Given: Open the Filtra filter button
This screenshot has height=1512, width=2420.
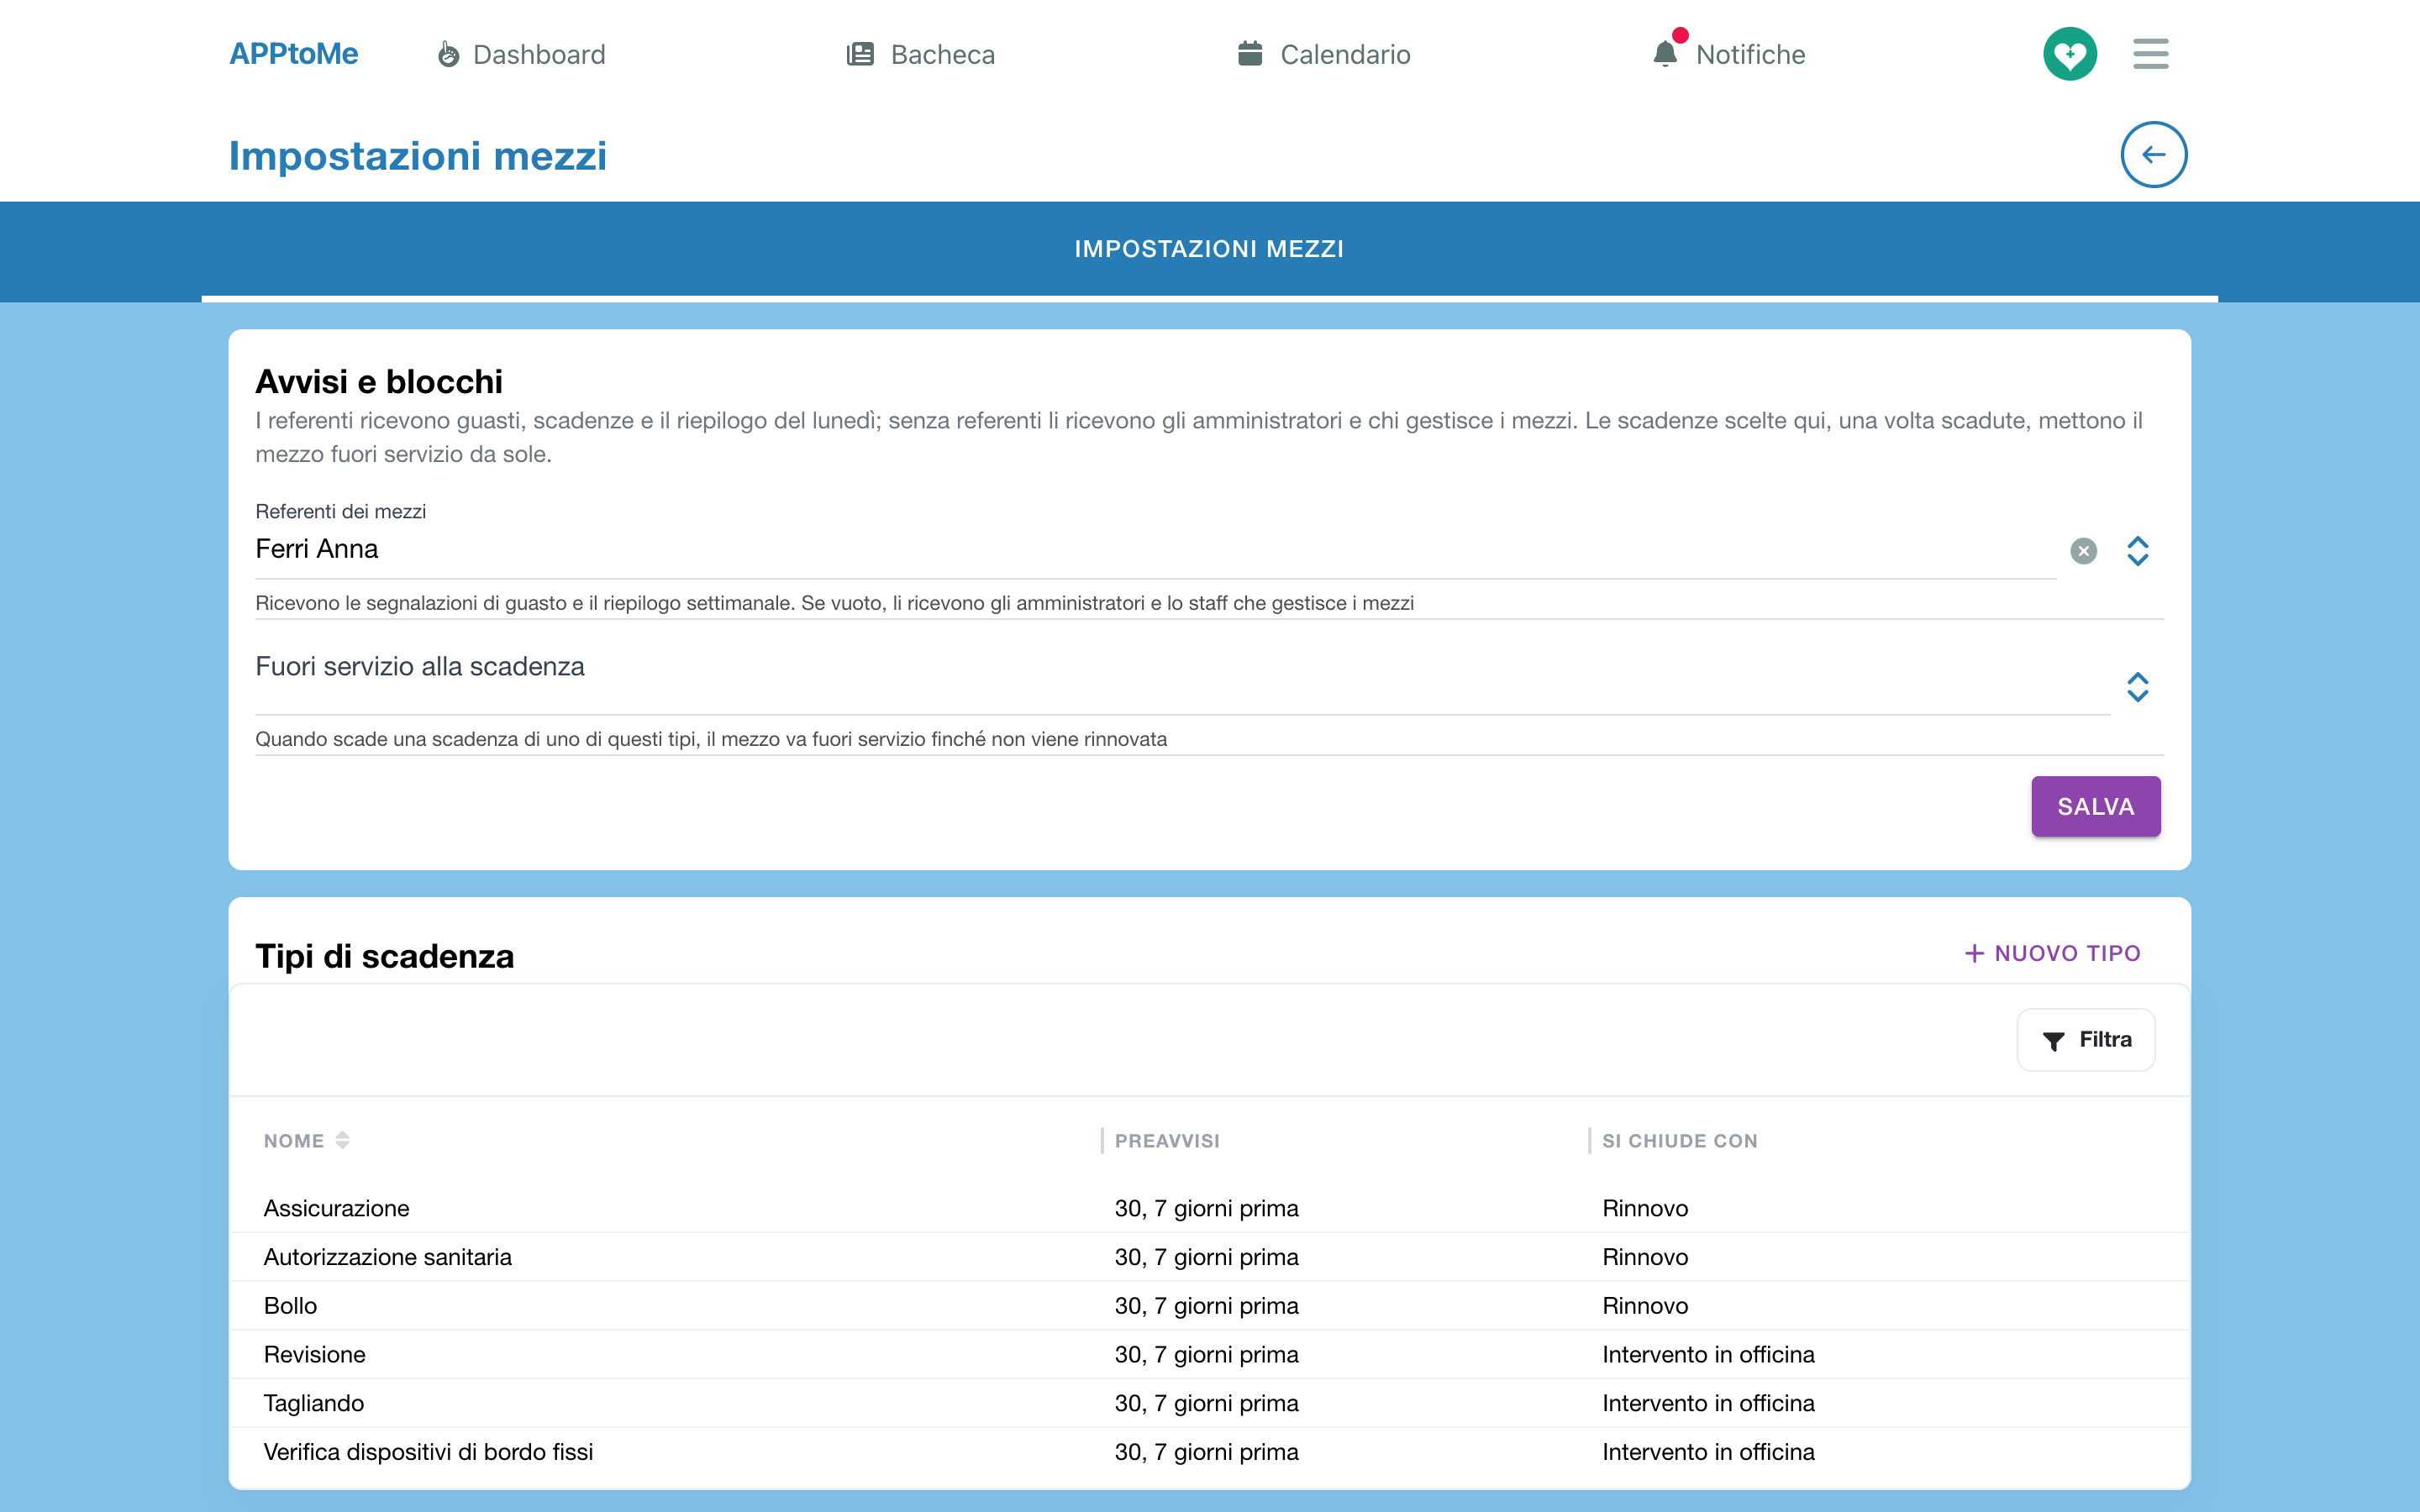Looking at the screenshot, I should [2085, 1040].
